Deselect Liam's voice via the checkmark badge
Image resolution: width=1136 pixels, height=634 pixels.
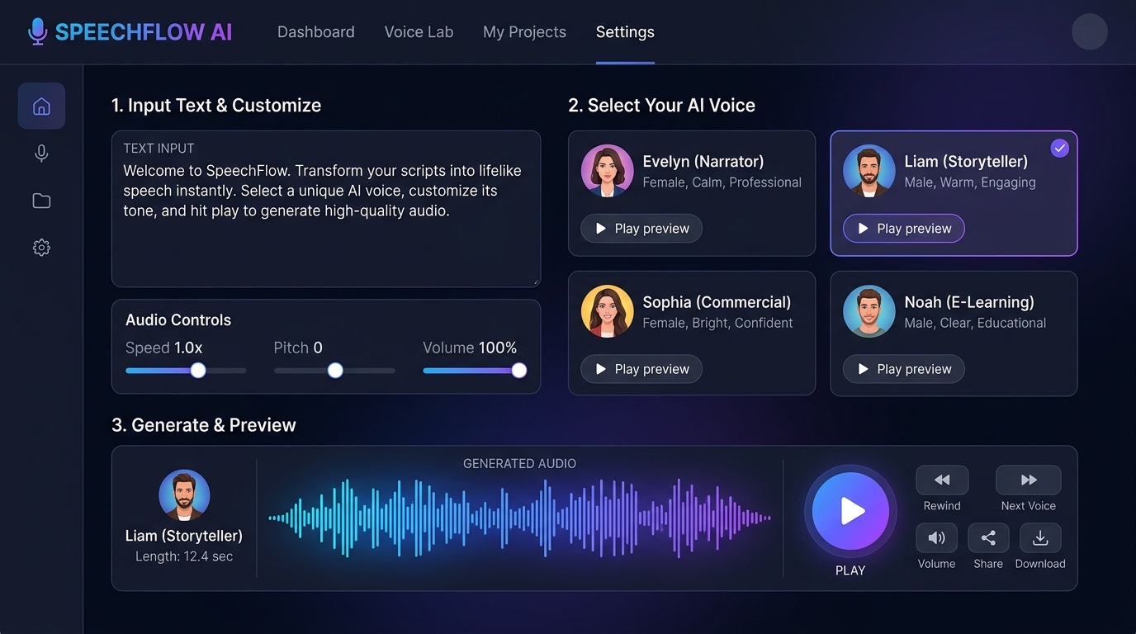1059,148
